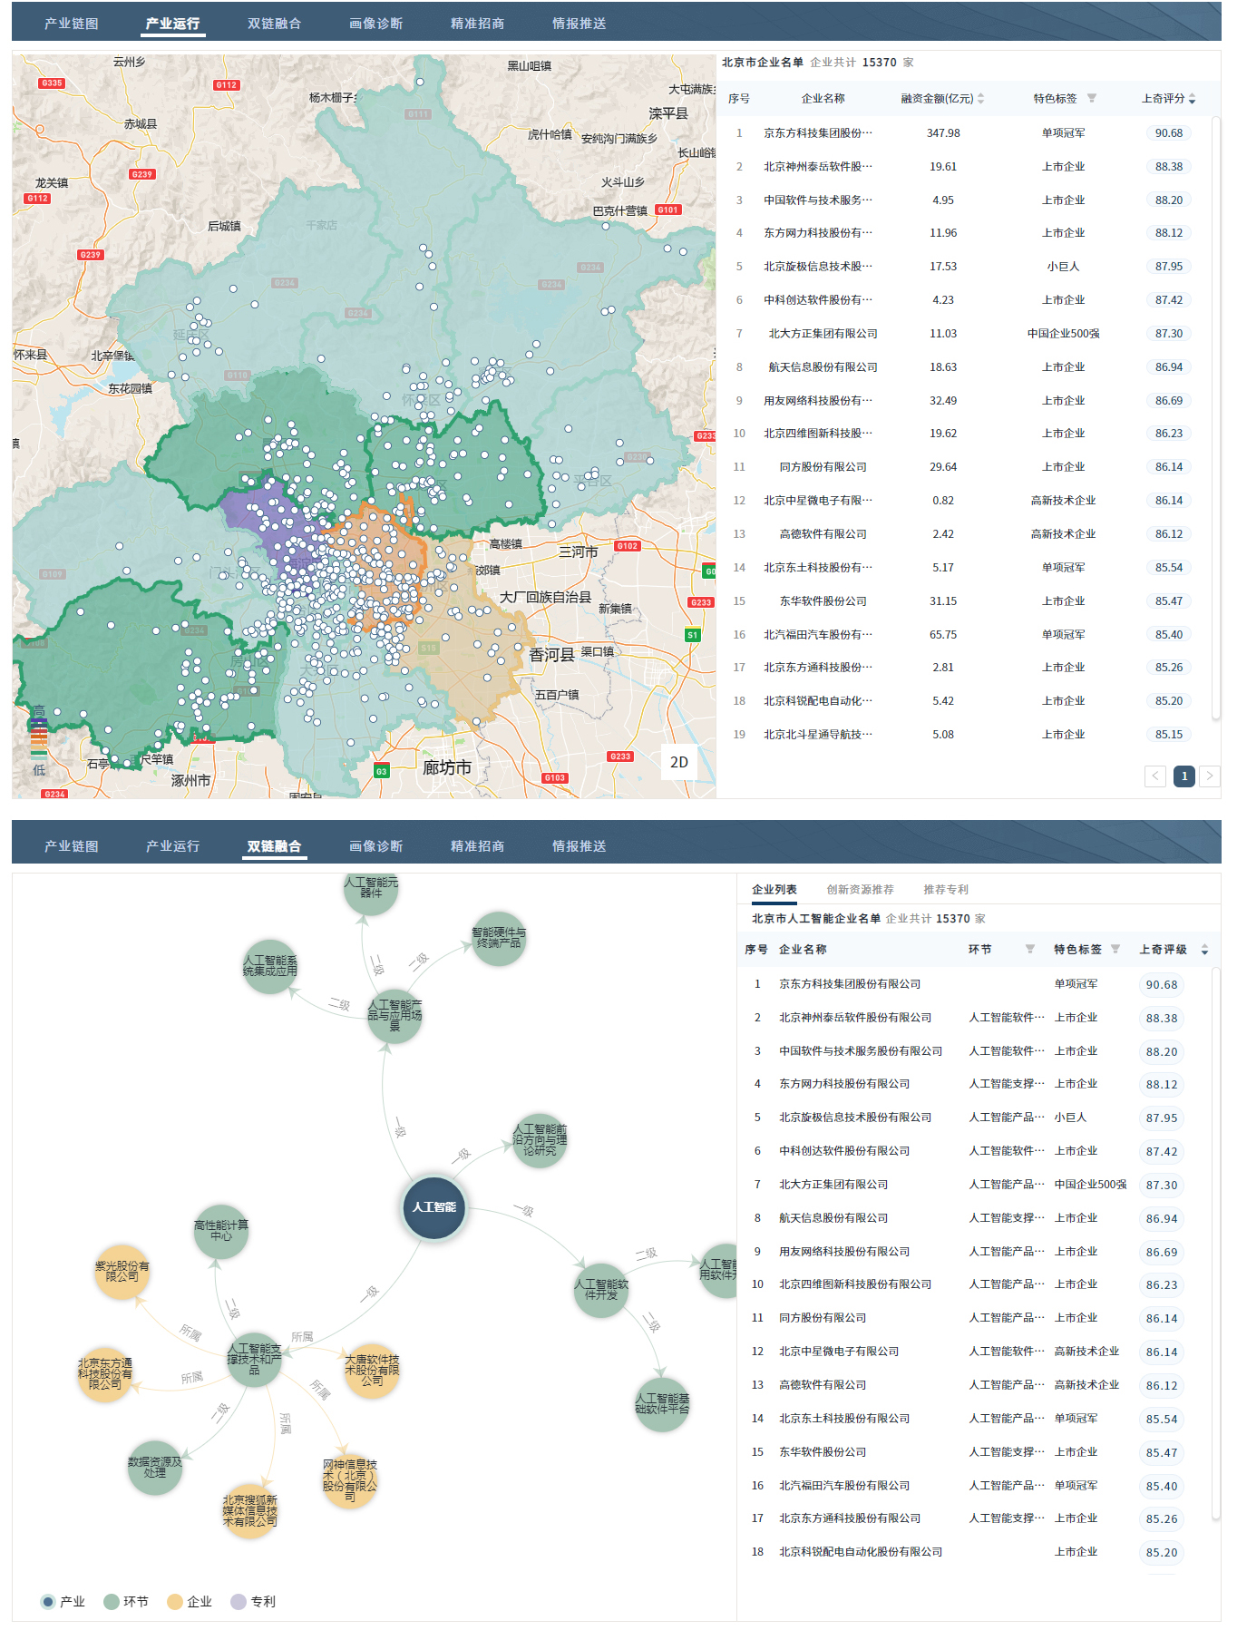Toggle 企业 legend item
The height and width of the screenshot is (1640, 1237).
click(x=190, y=1602)
